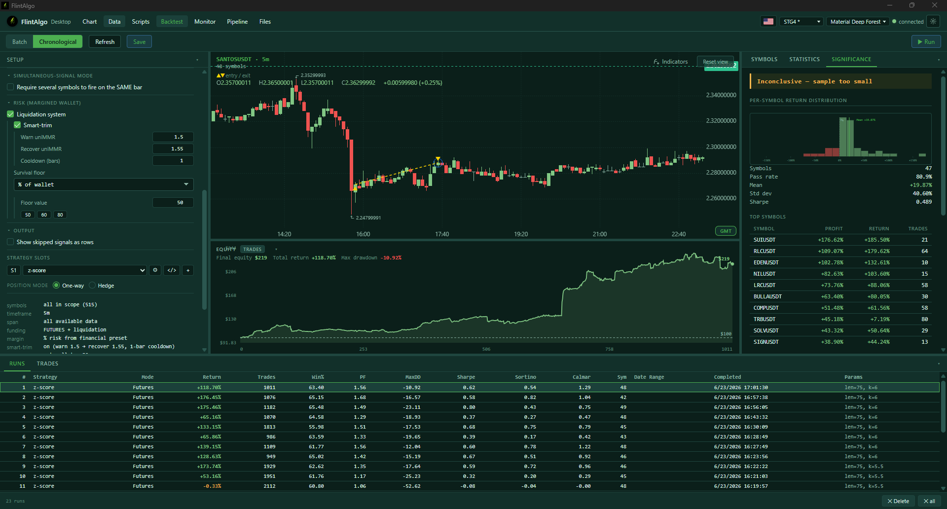Select SUIUSDT in top symbols
The image size is (947, 509).
(x=840, y=240)
